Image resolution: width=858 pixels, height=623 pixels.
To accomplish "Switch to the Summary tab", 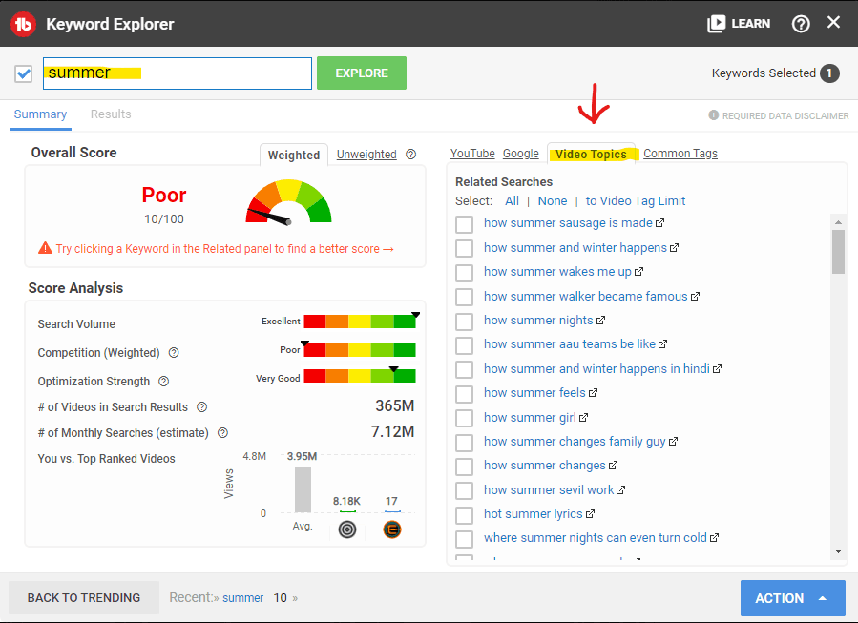I will [x=40, y=114].
